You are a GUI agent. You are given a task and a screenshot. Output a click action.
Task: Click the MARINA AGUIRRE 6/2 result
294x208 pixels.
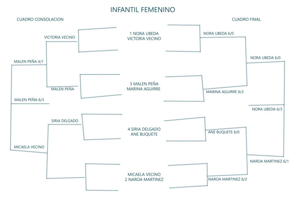point(223,92)
